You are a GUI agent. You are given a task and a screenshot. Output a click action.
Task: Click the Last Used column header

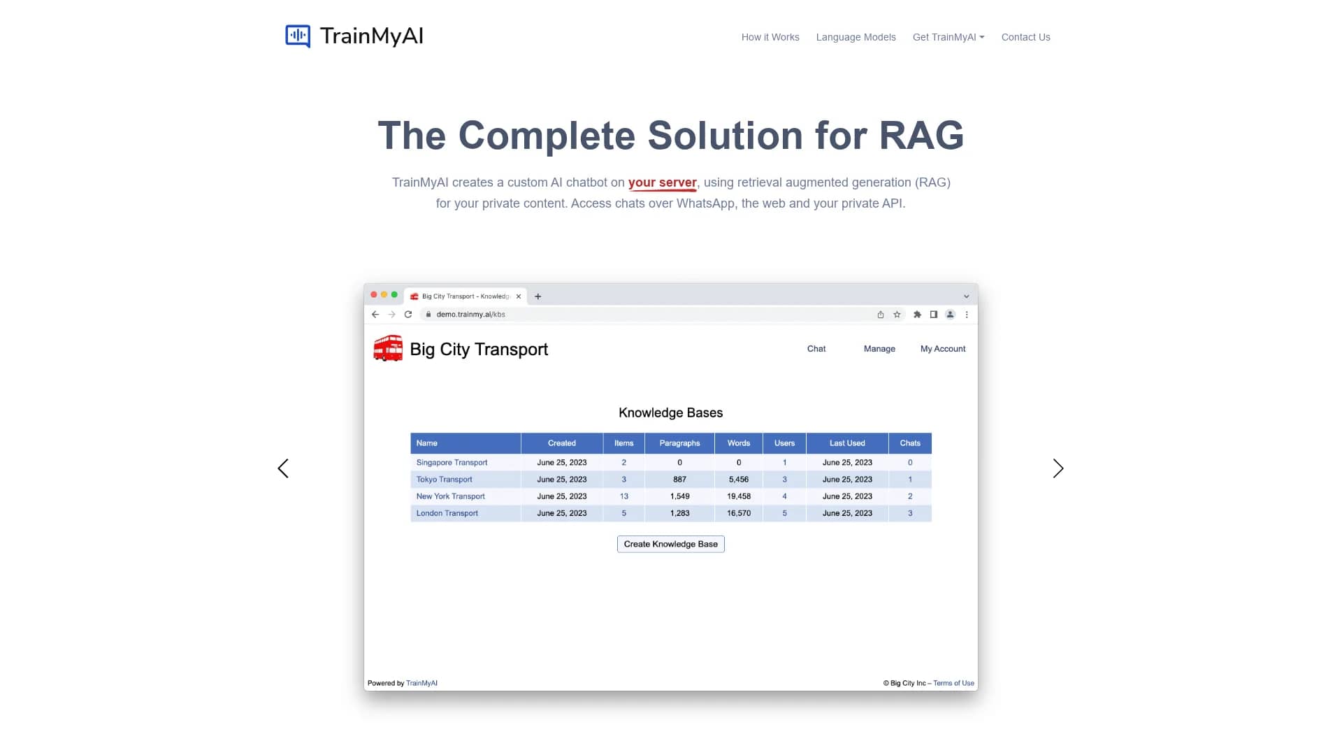coord(847,443)
